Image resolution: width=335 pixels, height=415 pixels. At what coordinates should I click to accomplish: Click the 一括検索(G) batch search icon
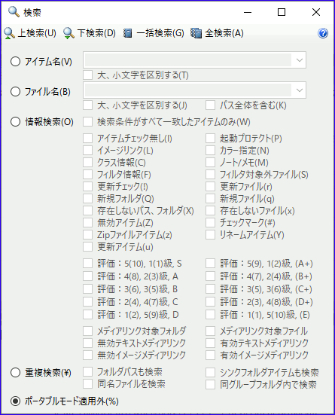click(x=128, y=33)
